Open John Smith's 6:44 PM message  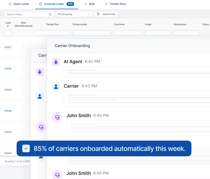(x=138, y=128)
